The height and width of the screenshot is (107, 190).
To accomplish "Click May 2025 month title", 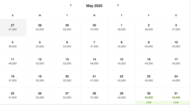I will pos(94,6).
